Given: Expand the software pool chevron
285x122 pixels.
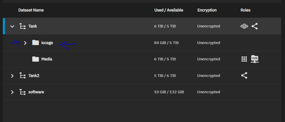Looking at the screenshot, I should [12, 92].
